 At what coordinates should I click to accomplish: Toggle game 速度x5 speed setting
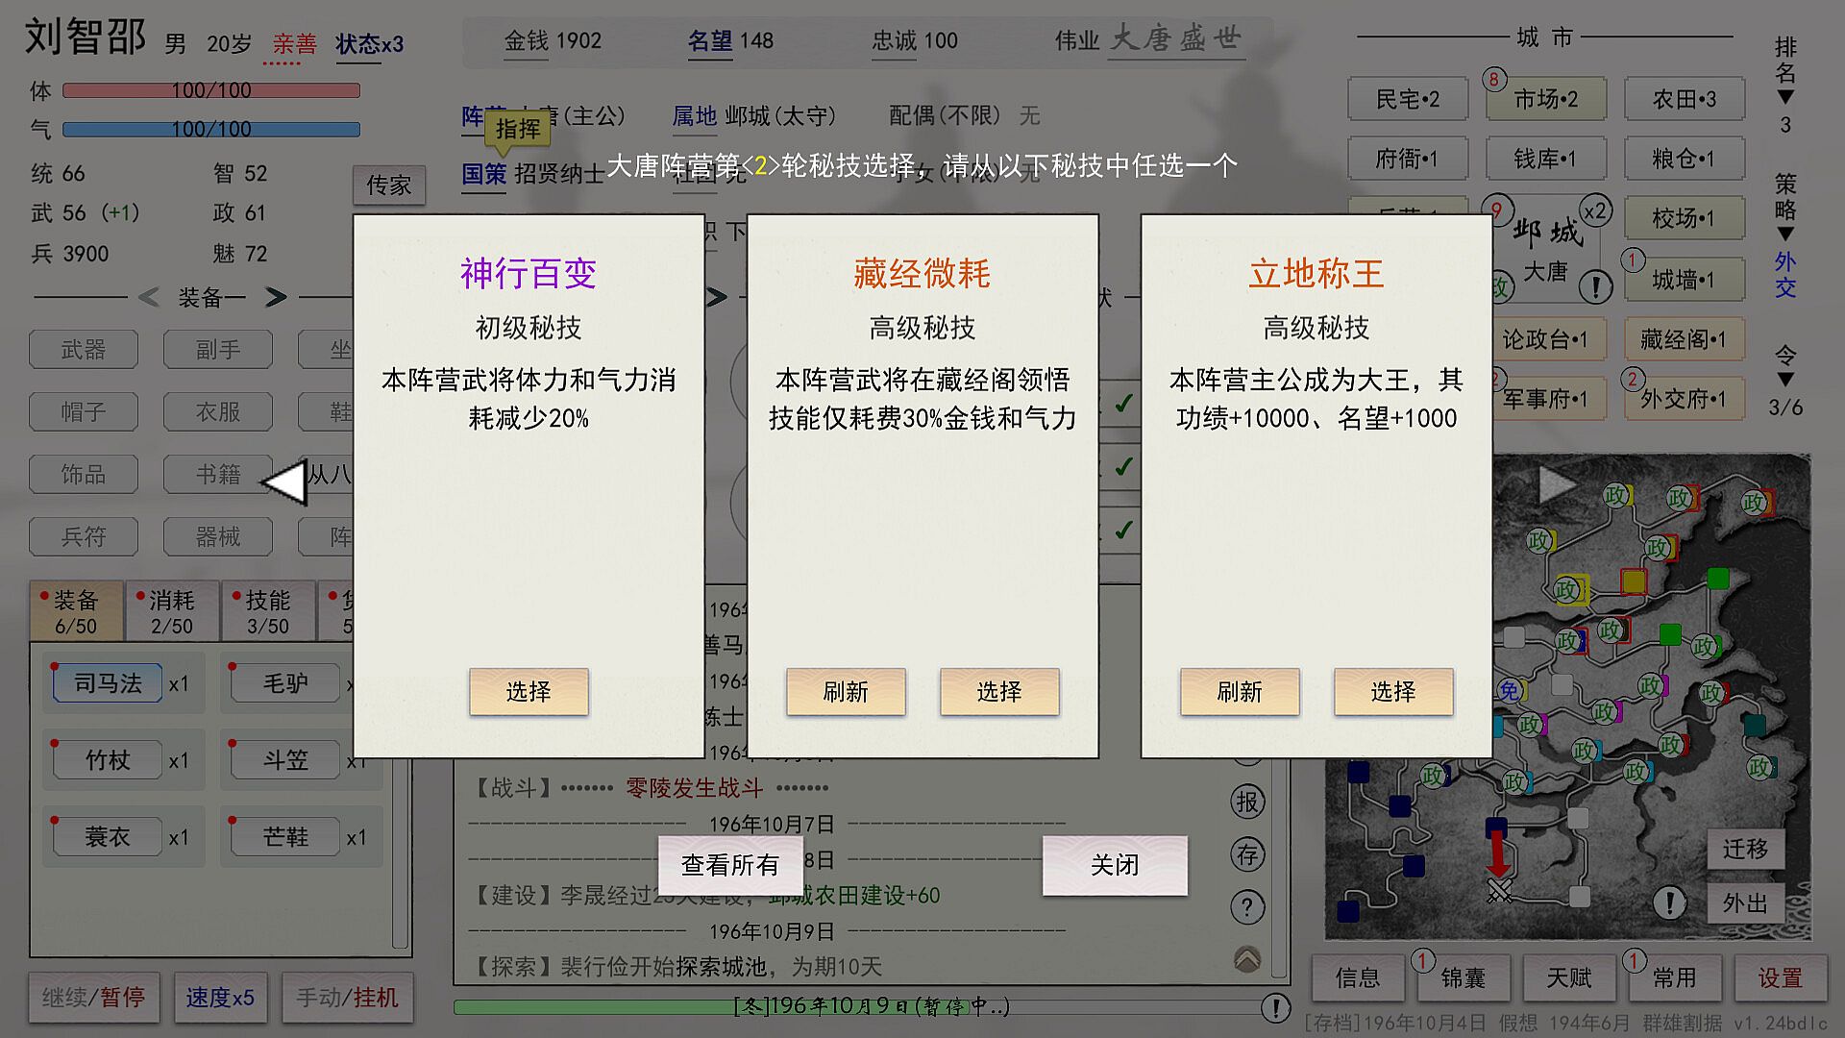point(220,998)
